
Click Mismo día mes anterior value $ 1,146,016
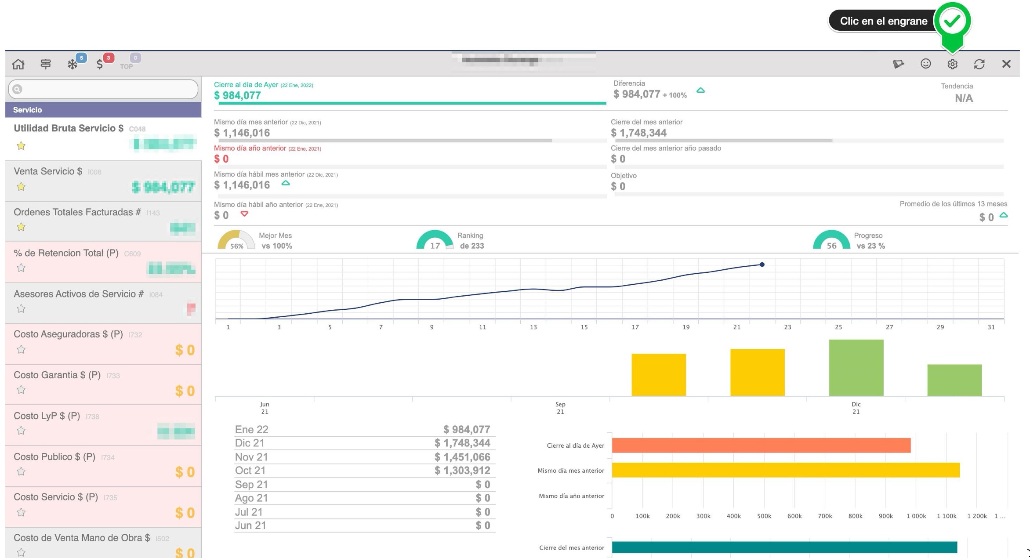[242, 133]
